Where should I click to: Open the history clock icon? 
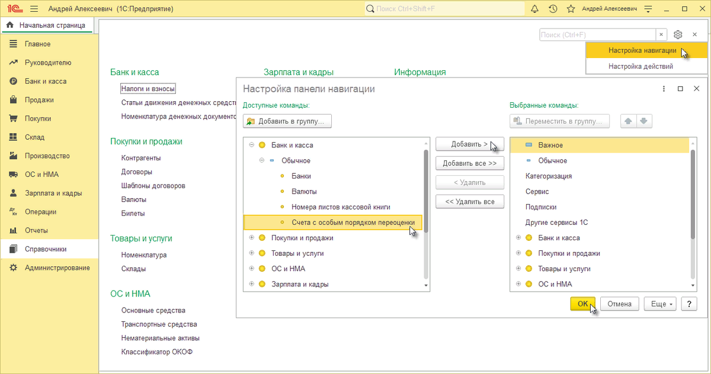click(x=553, y=9)
